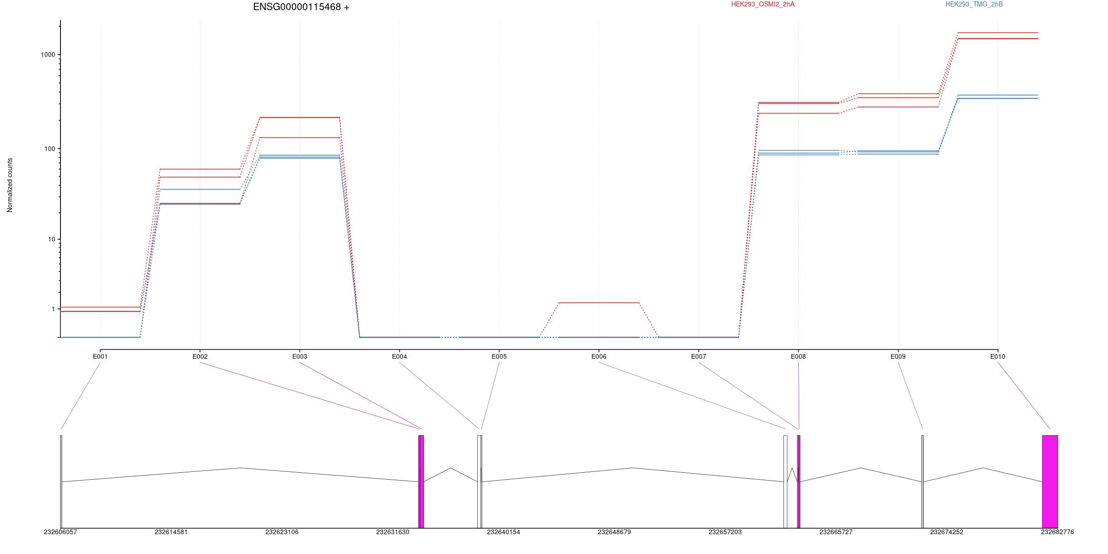Click y-axis tick value 10

tap(52, 239)
